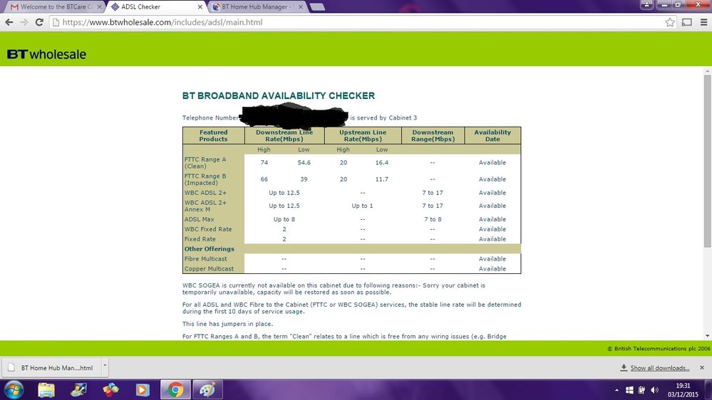Click 'BT BROADBAND AVAILABILITY CHECKER' heading

click(279, 95)
